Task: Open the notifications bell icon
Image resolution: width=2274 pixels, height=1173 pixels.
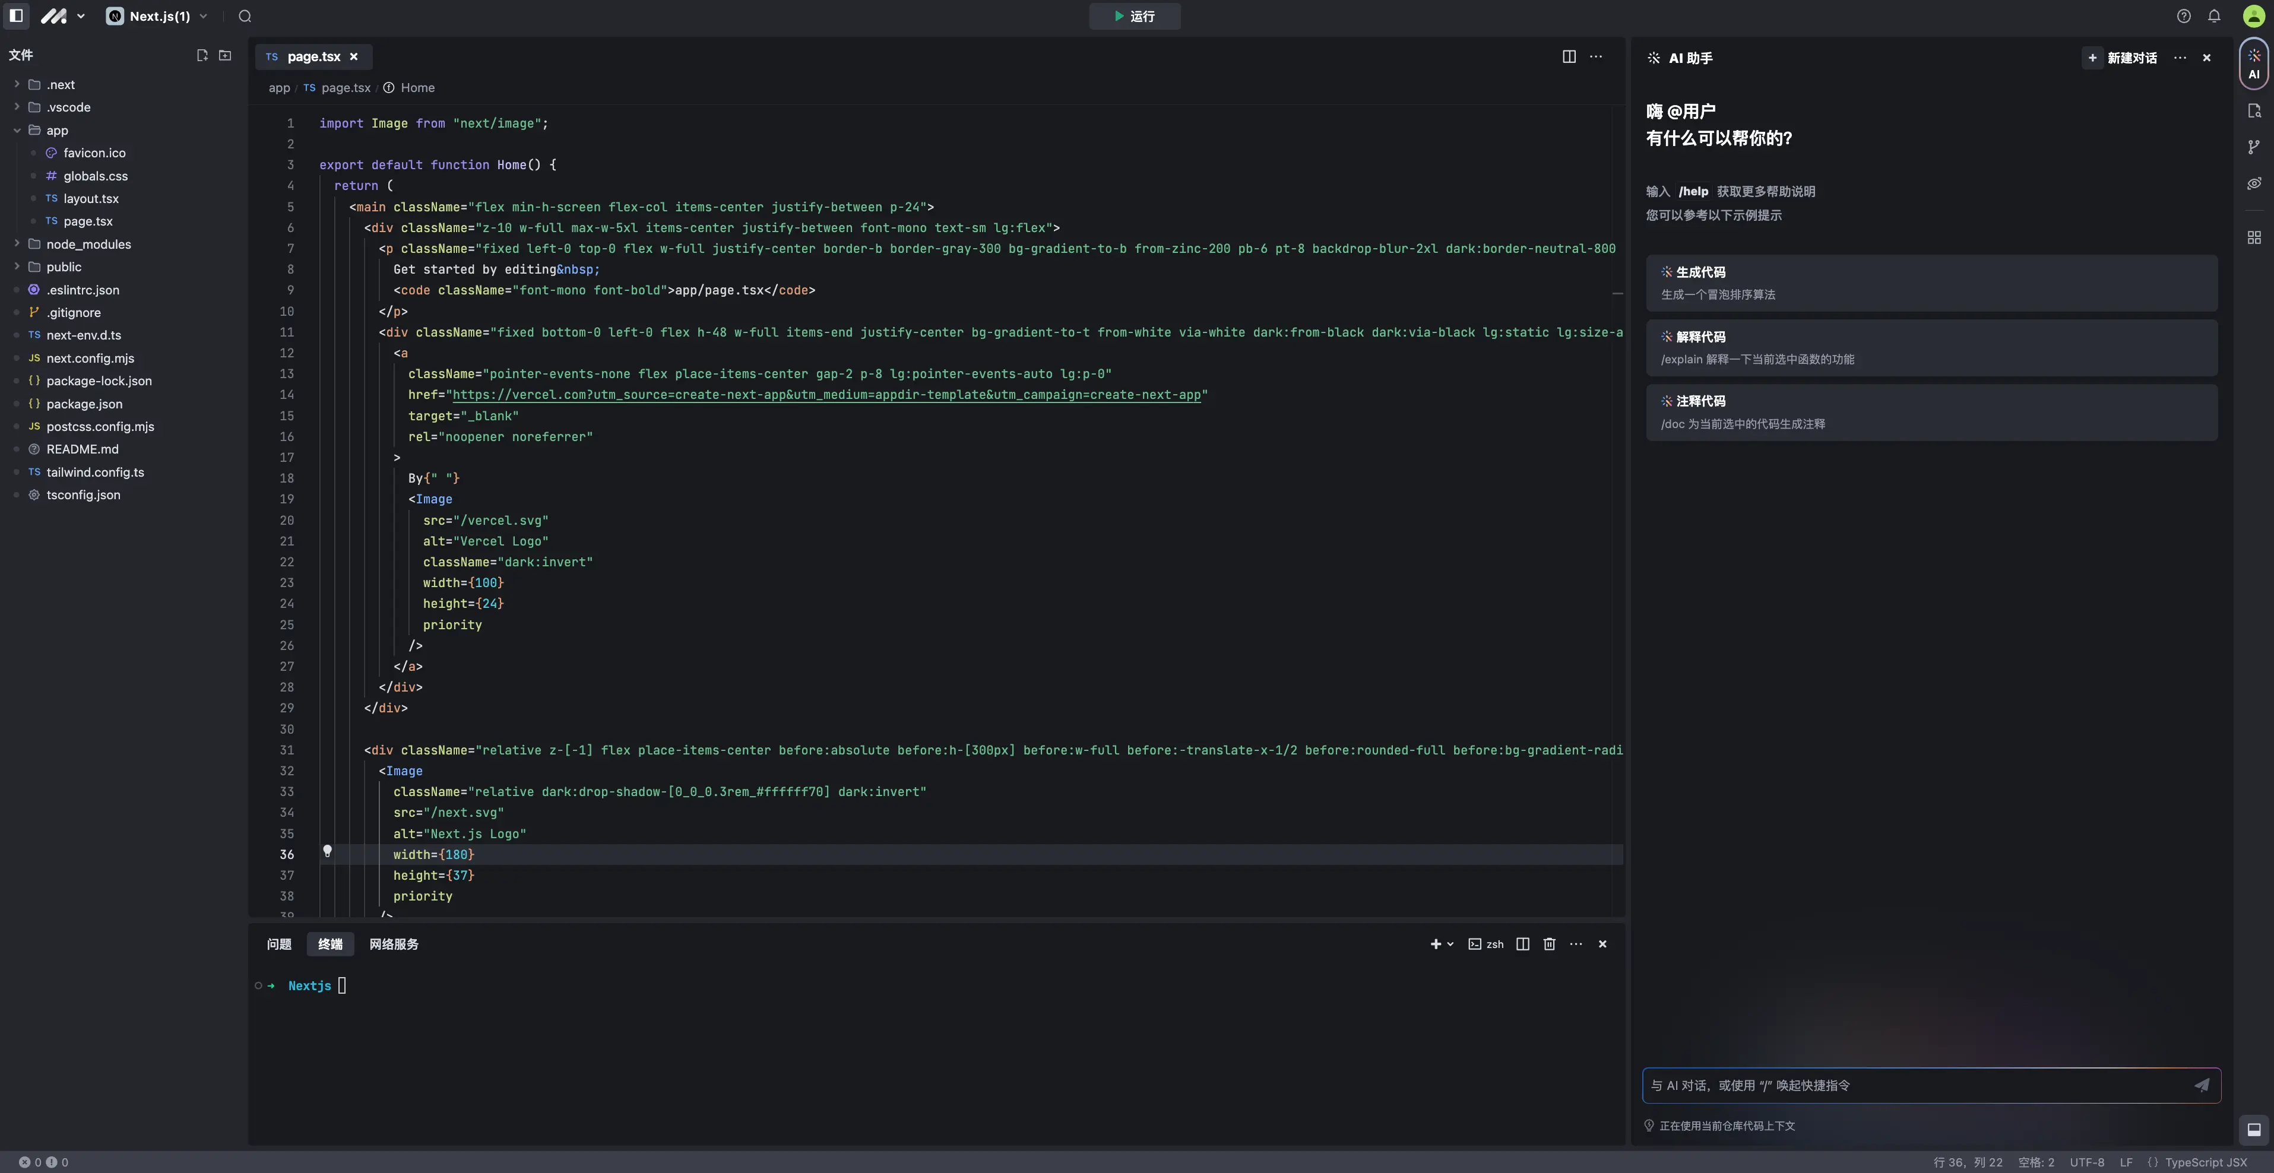Action: pos(2214,16)
